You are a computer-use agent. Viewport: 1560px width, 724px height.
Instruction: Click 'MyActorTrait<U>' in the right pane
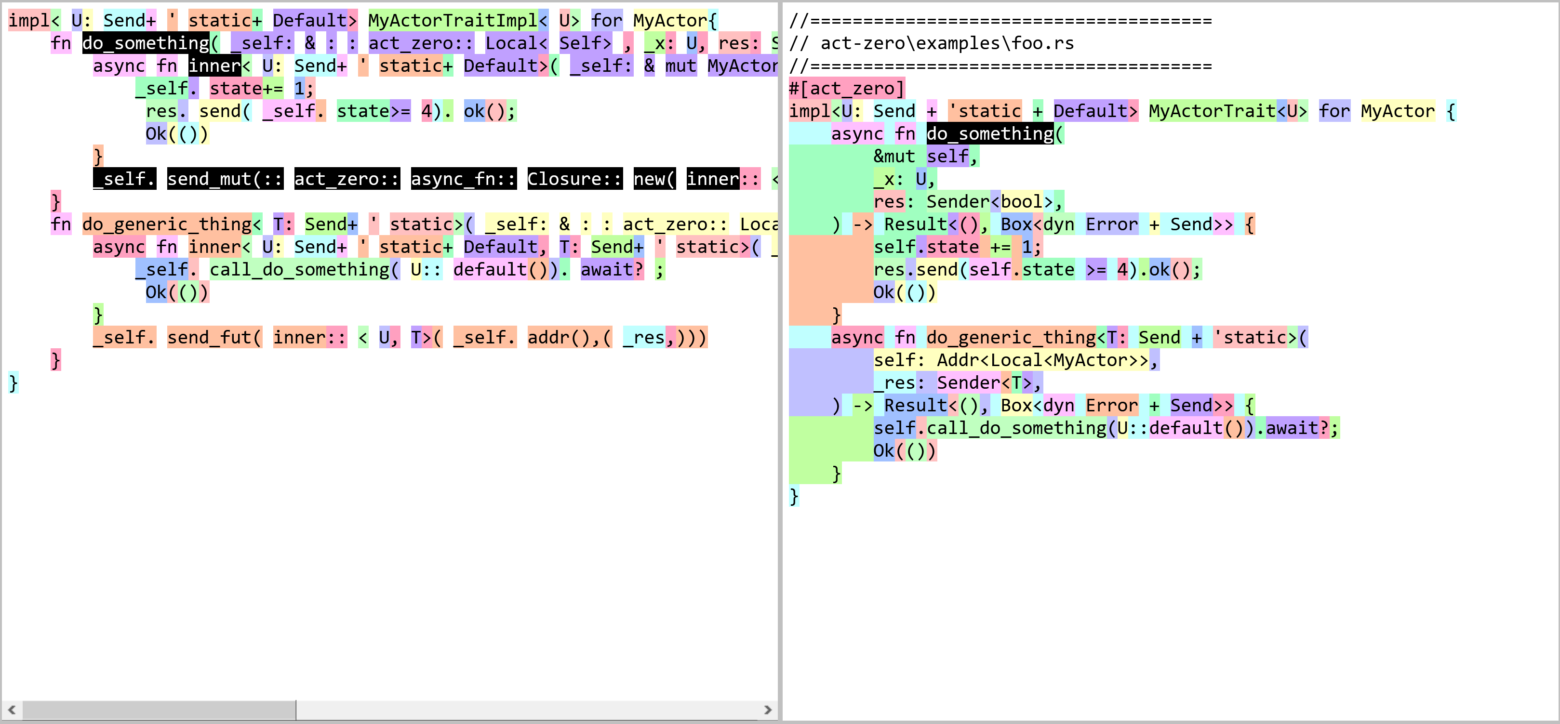coord(1228,111)
